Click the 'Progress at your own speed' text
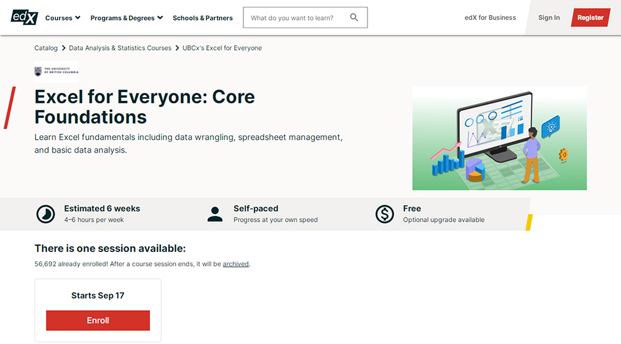Viewport: 621px width, 344px height. click(x=275, y=219)
